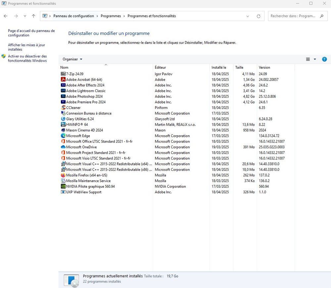
Task: Click the Adobe Photoshop 2024 icon
Action: pos(63,96)
